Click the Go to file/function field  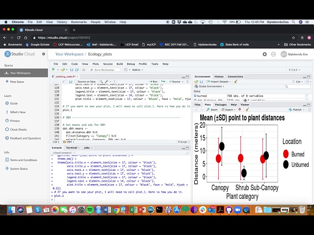[x=105, y=70]
